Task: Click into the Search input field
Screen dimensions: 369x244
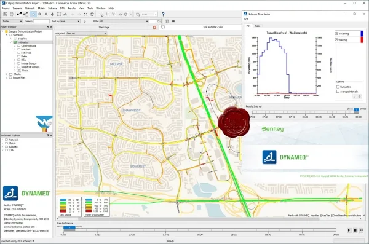Action: [41, 21]
